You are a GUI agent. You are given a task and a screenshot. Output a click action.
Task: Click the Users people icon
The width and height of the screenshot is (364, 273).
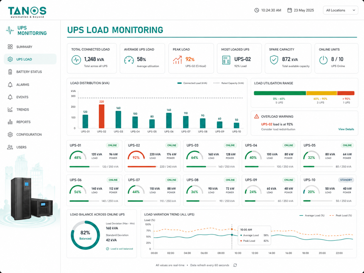click(x=10, y=147)
